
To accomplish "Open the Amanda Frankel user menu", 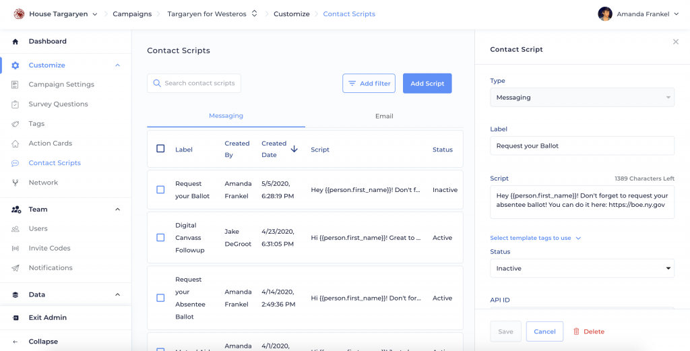I will point(677,15).
